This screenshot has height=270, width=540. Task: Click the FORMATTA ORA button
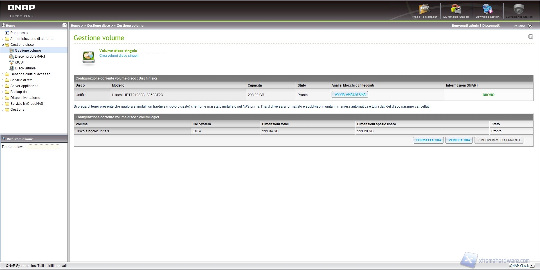[x=428, y=140]
